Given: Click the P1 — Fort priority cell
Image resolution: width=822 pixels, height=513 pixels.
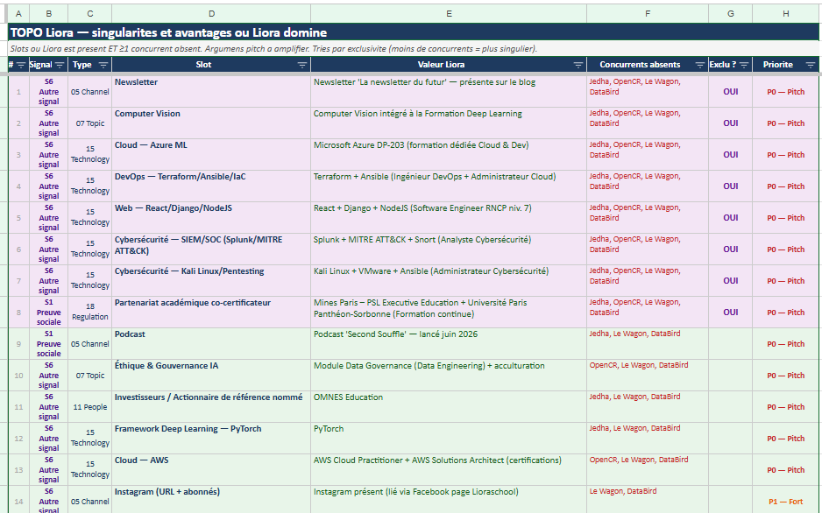Looking at the screenshot, I should (786, 499).
